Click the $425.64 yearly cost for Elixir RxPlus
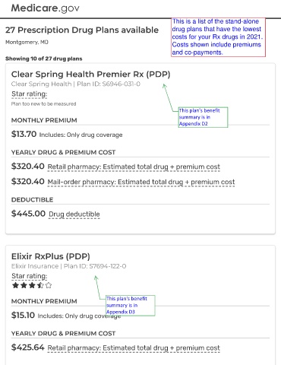 tap(28, 348)
